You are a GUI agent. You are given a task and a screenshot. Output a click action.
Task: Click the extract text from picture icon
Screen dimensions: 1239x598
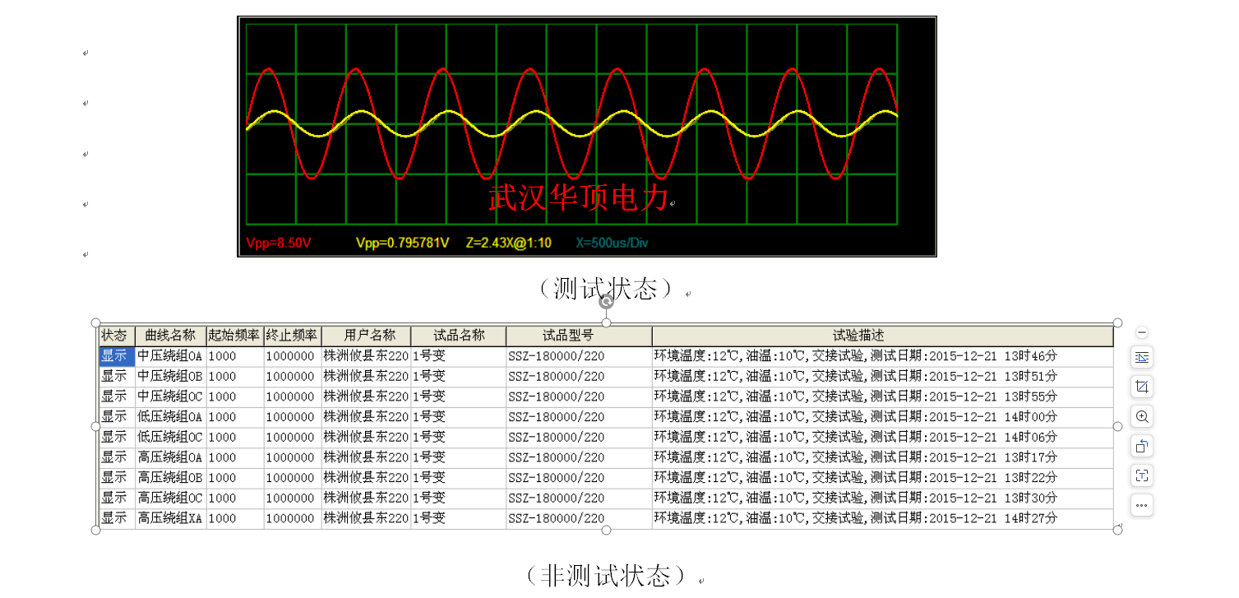click(1142, 475)
